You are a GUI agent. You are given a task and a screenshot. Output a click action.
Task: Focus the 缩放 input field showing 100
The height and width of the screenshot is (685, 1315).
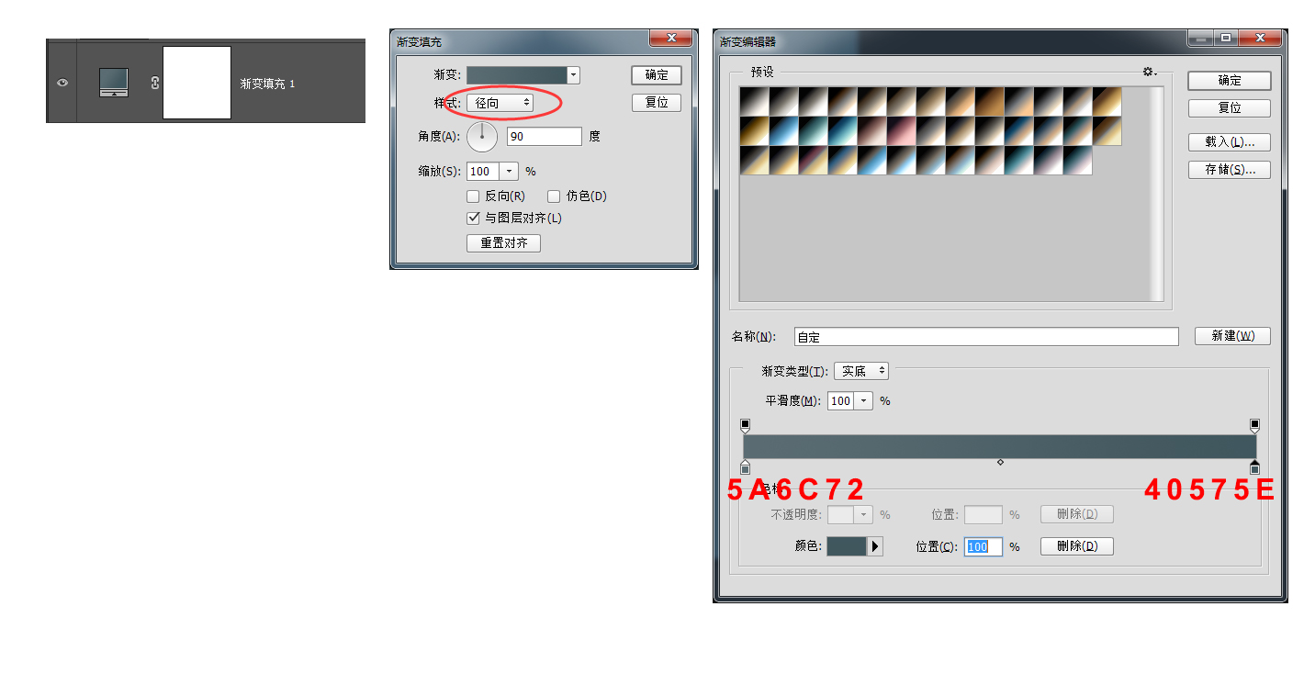(481, 171)
